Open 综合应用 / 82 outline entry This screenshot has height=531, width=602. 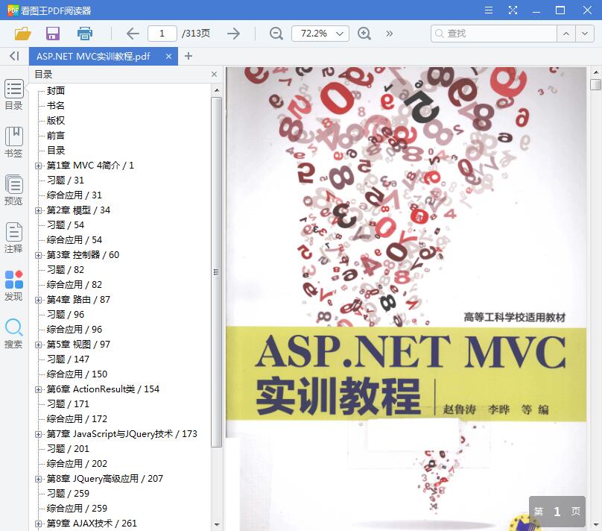75,285
